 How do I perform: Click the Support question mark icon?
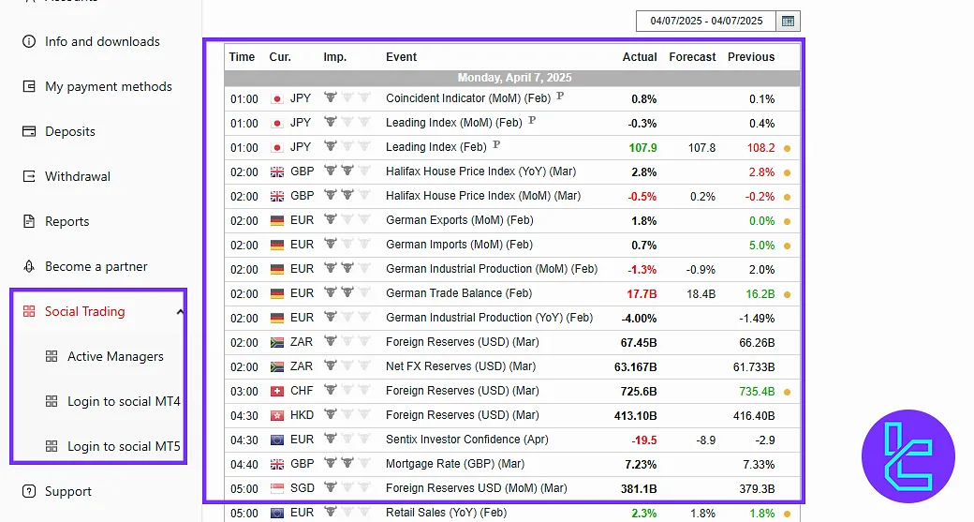tap(28, 491)
